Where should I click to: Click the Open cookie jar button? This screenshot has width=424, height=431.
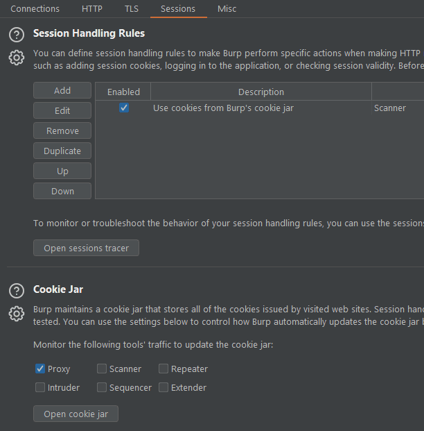[x=76, y=414]
